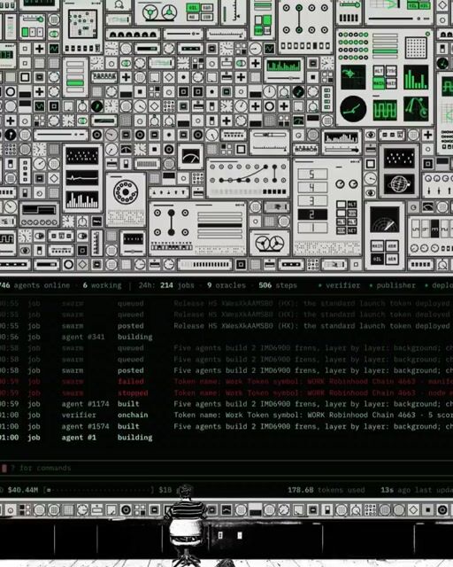Select the 'verifier onchain' log row
Image resolution: width=453 pixels, height=567 pixels.
coord(226,416)
